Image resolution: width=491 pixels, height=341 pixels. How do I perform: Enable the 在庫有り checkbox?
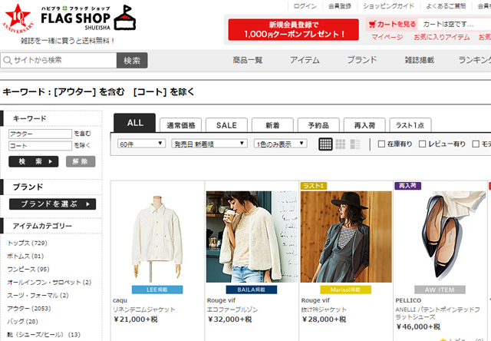[381, 144]
